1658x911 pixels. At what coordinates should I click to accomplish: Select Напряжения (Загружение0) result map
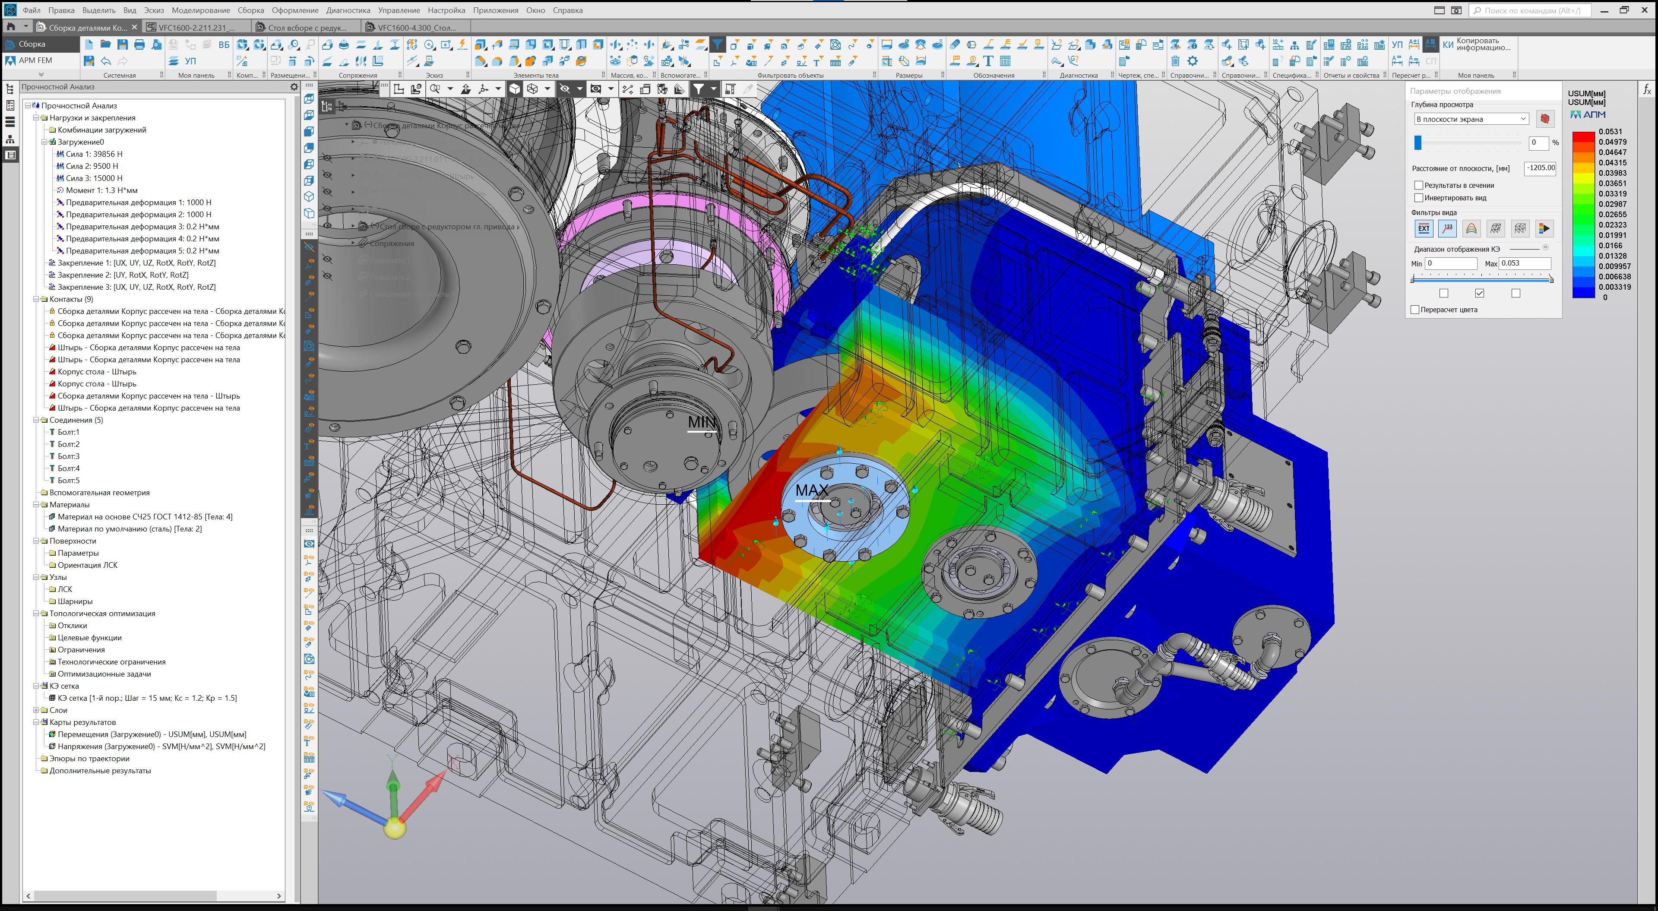[x=161, y=746]
